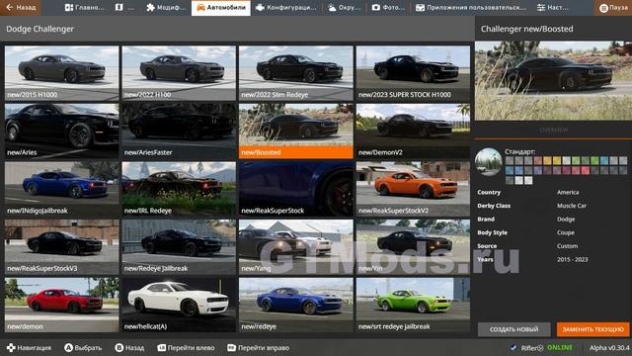
Task: Click the highlighted new/Boosted configuration
Action: [x=296, y=131]
